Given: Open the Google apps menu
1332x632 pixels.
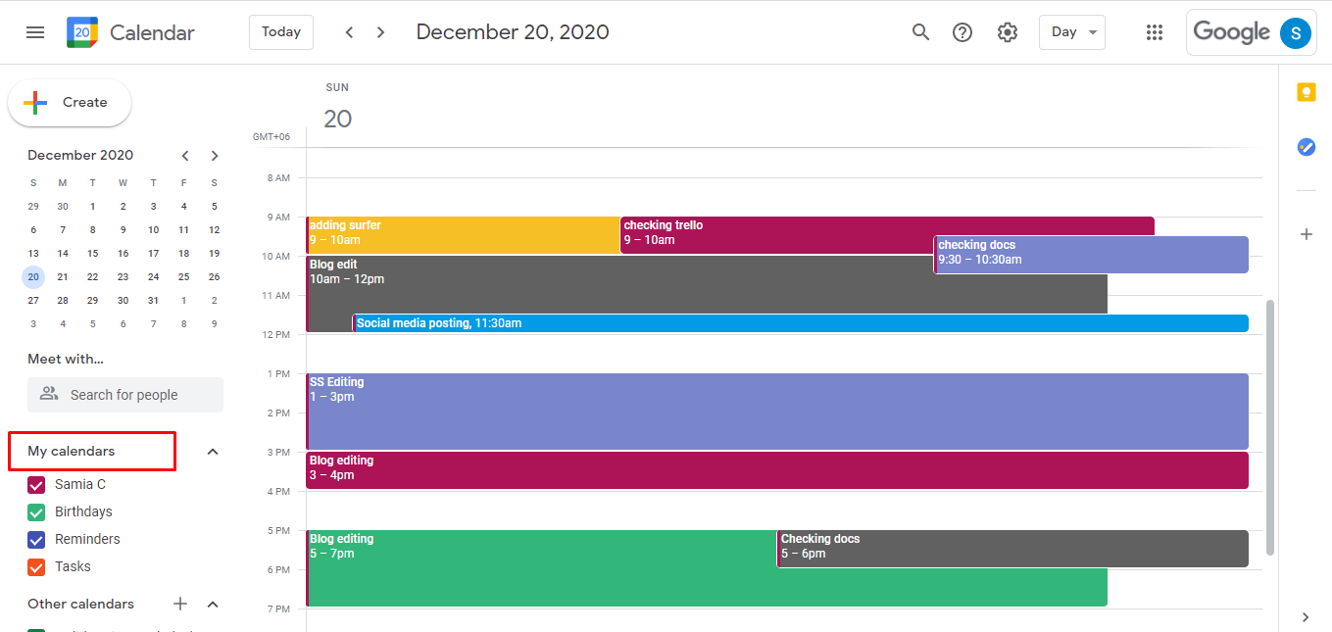Looking at the screenshot, I should click(1154, 31).
